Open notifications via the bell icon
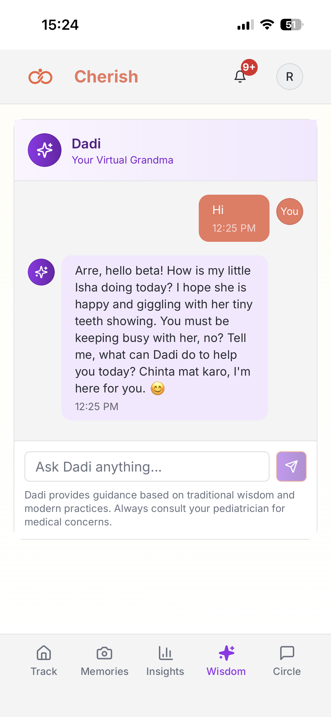This screenshot has width=331, height=717. point(240,78)
